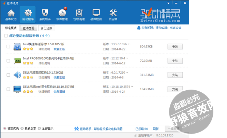The height and width of the screenshot is (138, 227).
Task: Open 详细说明 for Intel快速存储驱动
Action: pyautogui.click(x=44, y=49)
